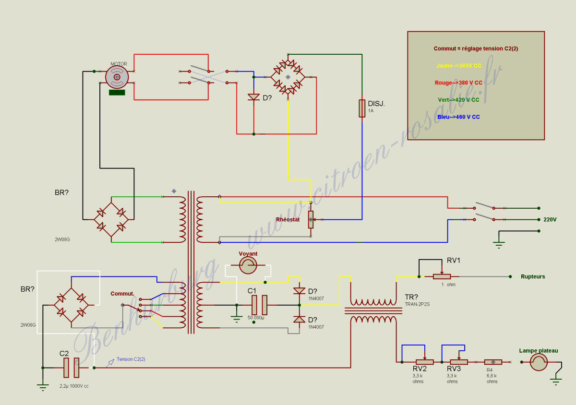
Task: Click the Lampe plateau lamp symbol
Action: pyautogui.click(x=539, y=362)
